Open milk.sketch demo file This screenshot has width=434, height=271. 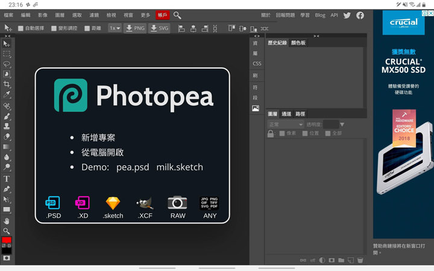pos(180,167)
